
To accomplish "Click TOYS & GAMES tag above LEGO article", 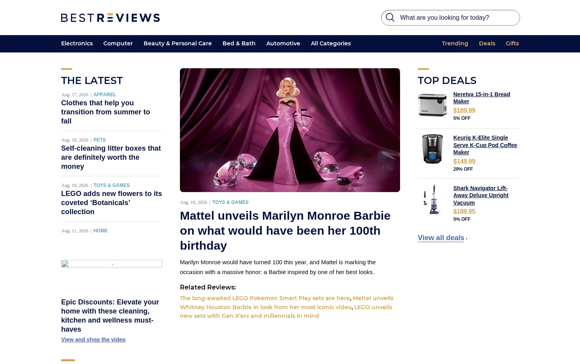I will click(x=112, y=185).
